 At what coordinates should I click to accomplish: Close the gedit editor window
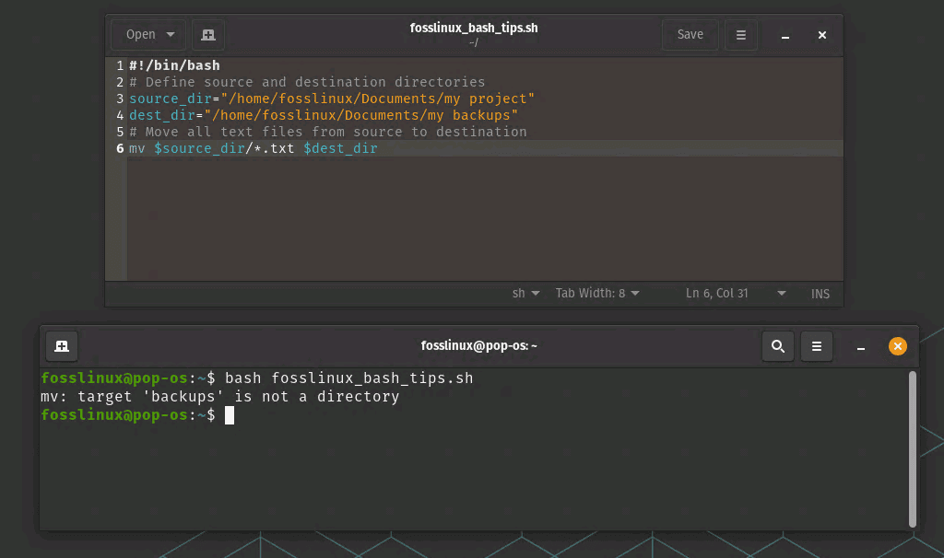click(x=822, y=36)
